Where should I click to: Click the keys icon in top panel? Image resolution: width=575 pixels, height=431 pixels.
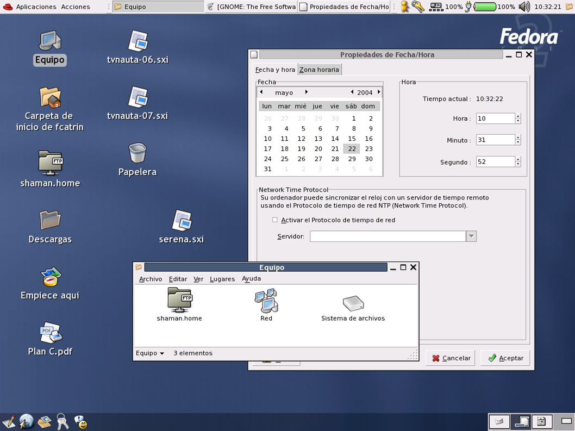418,7
